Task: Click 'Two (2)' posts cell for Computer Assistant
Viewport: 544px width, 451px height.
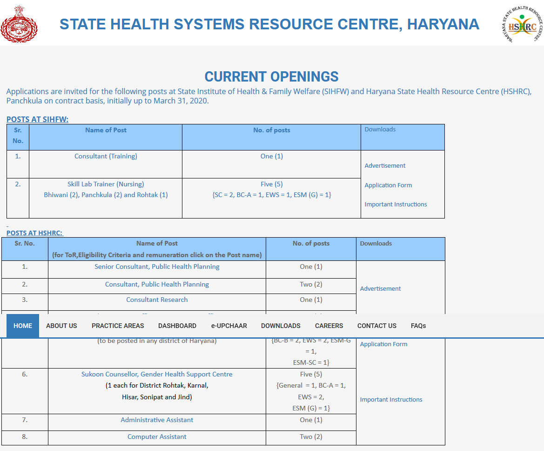Action: pyautogui.click(x=311, y=437)
